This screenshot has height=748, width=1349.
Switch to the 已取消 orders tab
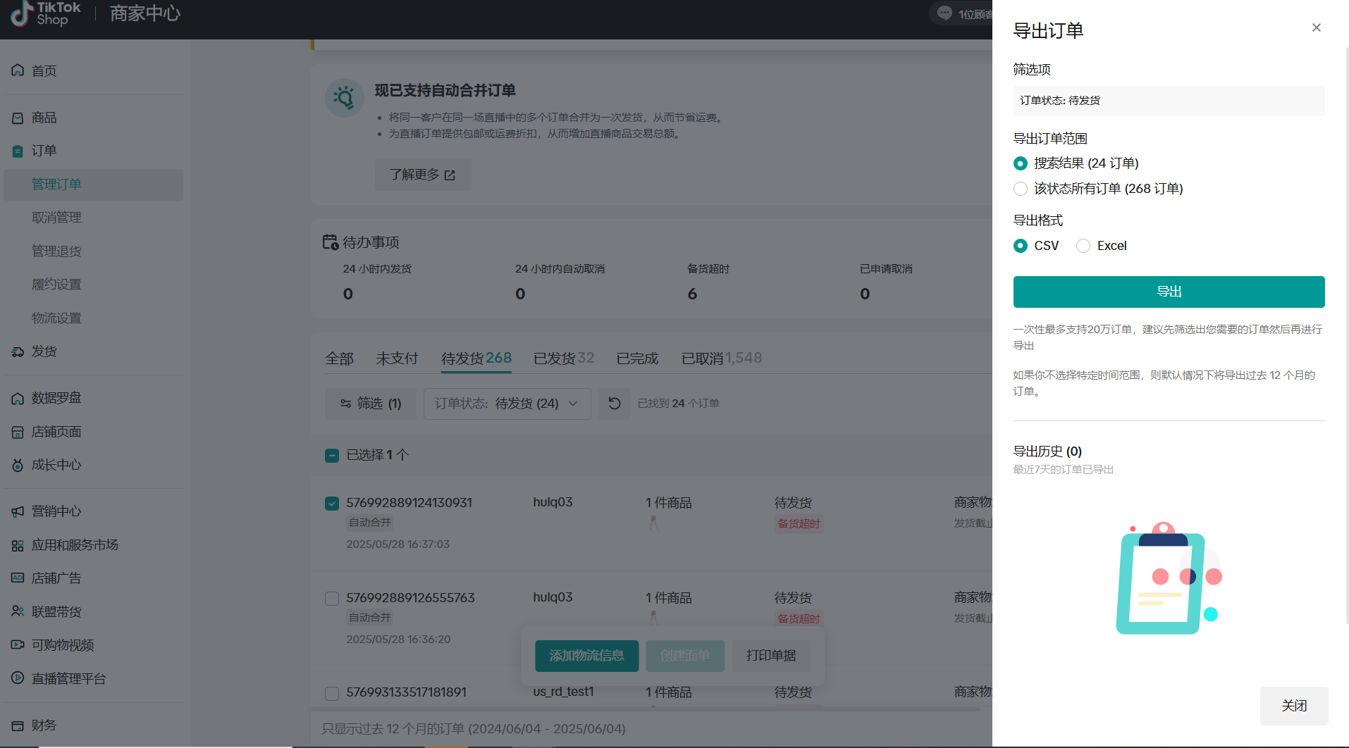click(x=721, y=359)
